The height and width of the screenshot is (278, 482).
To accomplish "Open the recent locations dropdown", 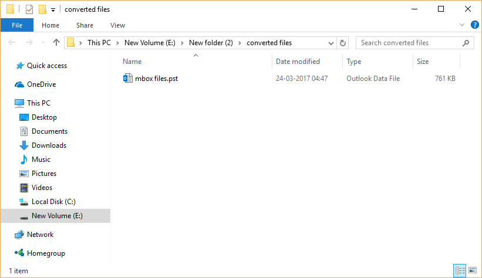I will pos(43,43).
